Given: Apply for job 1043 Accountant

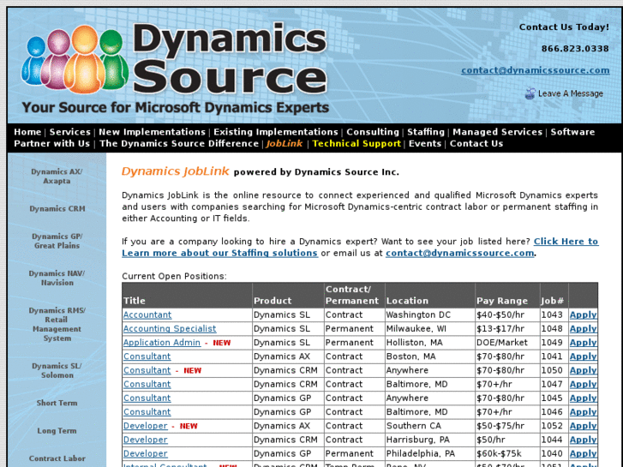Looking at the screenshot, I should [583, 314].
